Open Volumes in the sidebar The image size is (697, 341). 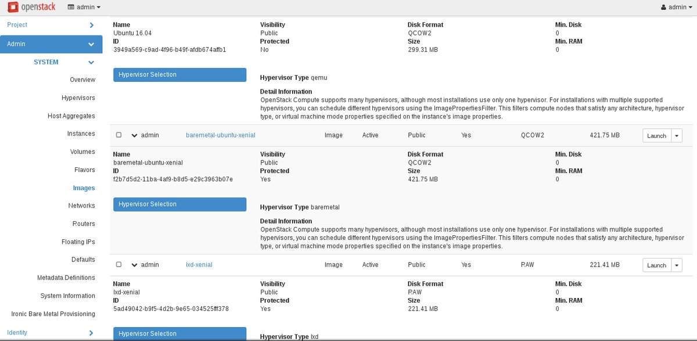tap(82, 152)
